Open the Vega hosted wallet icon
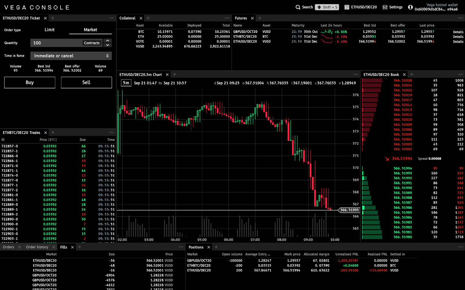Image resolution: width=465 pixels, height=290 pixels. 410,7
